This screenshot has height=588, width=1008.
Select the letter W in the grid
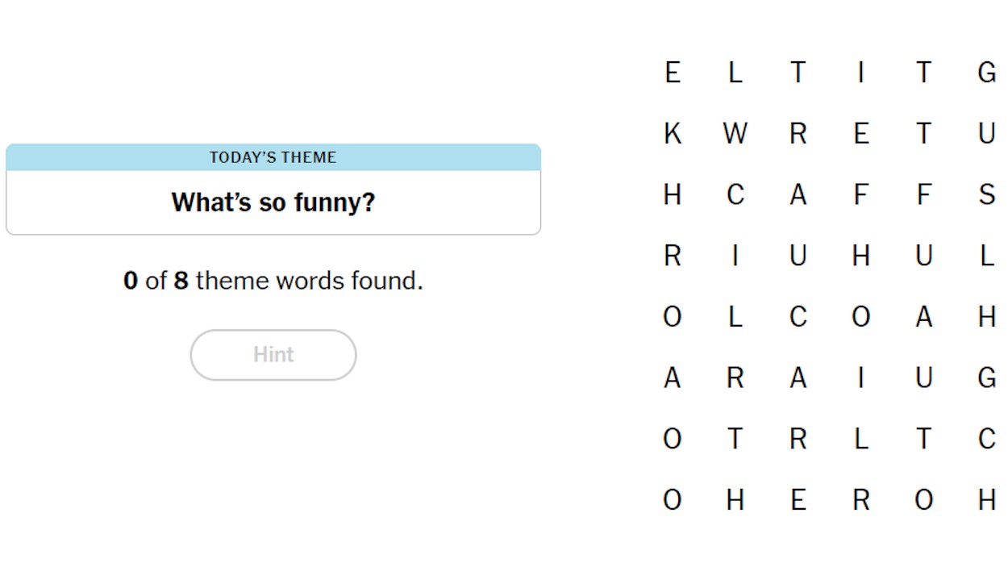click(735, 133)
